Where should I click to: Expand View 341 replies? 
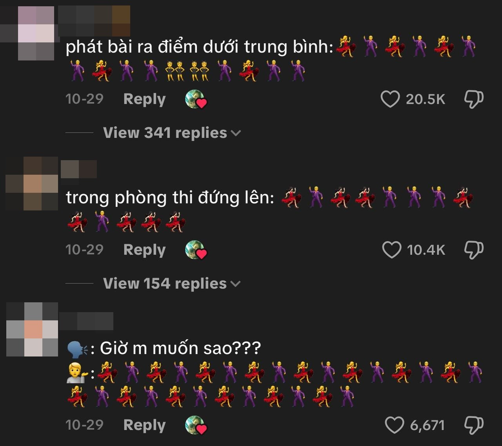tap(172, 133)
